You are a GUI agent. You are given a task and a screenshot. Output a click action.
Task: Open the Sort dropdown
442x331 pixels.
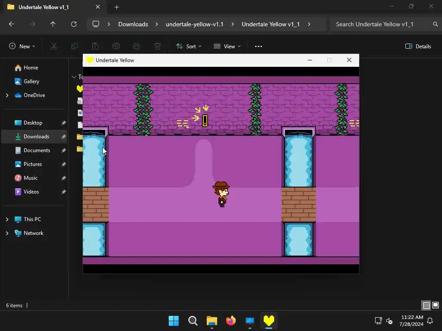[x=189, y=47]
